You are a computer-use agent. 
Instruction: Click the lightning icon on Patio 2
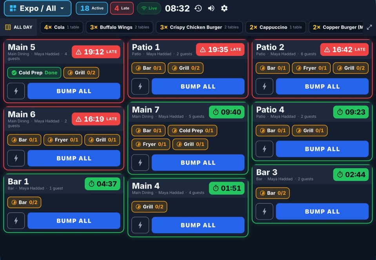click(x=265, y=86)
